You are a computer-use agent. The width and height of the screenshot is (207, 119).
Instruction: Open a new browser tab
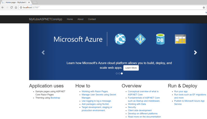tap(35, 3)
